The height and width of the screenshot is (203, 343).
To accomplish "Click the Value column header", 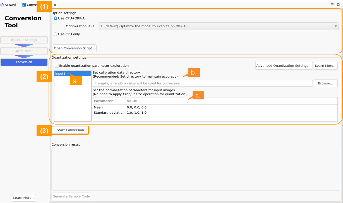I will pos(232,101).
